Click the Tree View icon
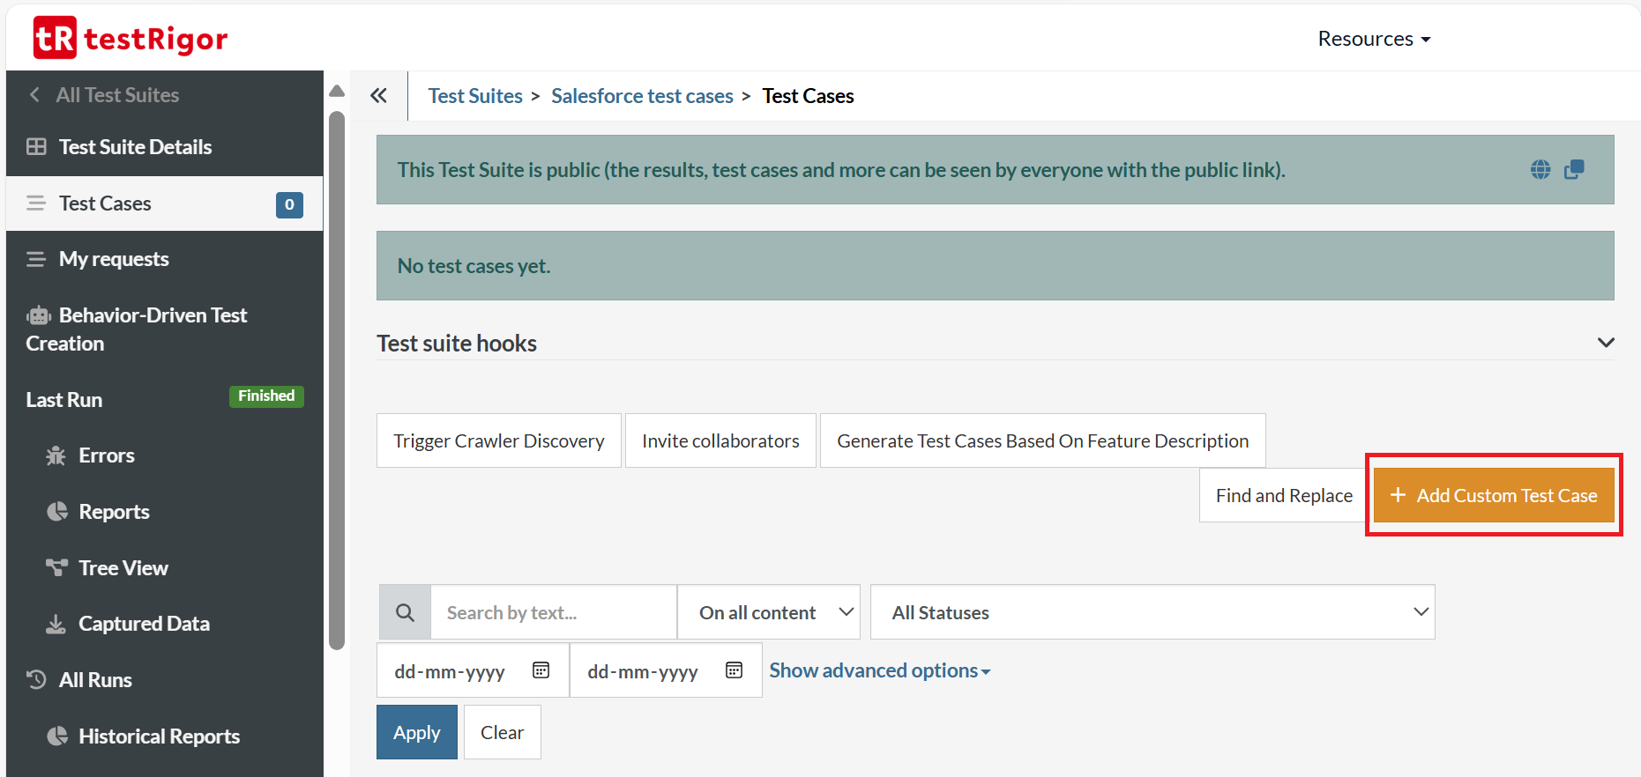The image size is (1641, 777). click(57, 567)
